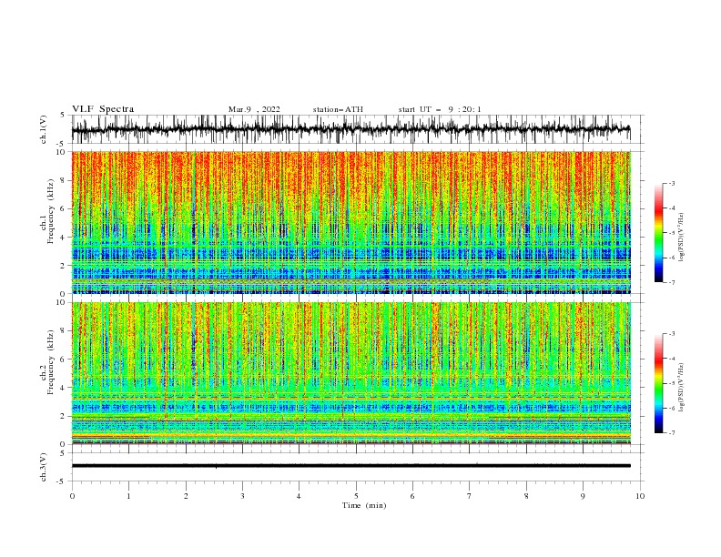Click the ch.2 spectrogram "6" kHz tick label
Image resolution: width=721 pixels, height=557 pixels.
(63, 360)
